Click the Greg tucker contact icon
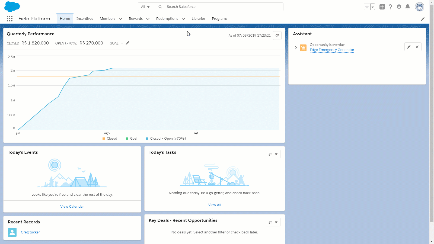Viewport: 434px width, 244px height. 12,232
